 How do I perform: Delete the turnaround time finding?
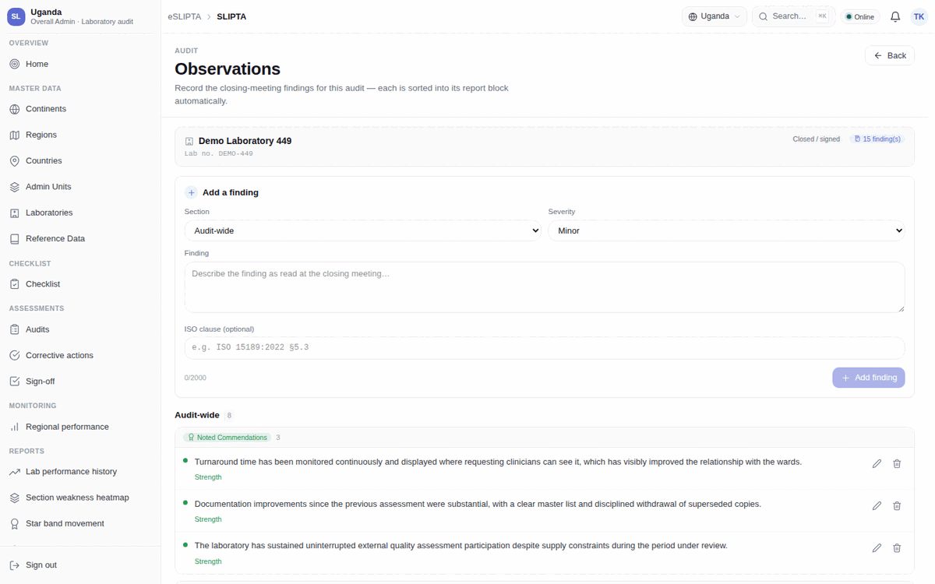(897, 463)
